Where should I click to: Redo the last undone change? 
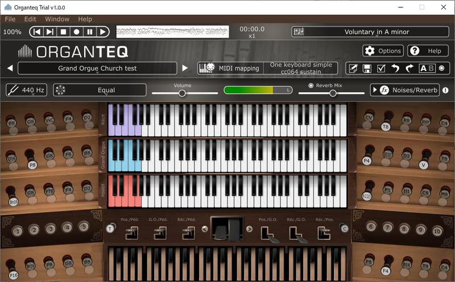pos(409,68)
